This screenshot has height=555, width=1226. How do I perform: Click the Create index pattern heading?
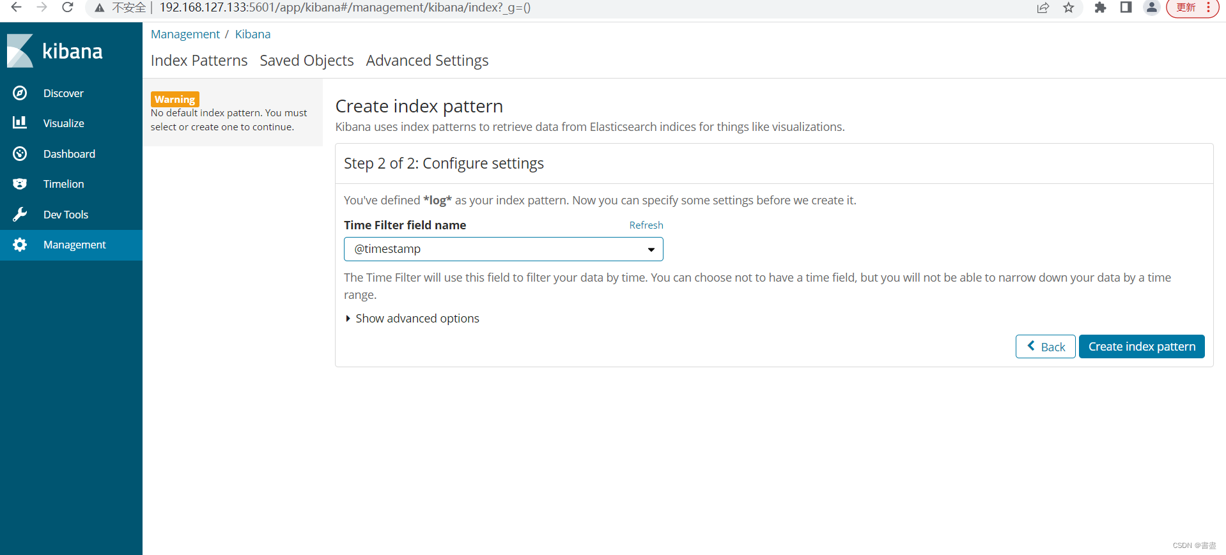(x=419, y=106)
